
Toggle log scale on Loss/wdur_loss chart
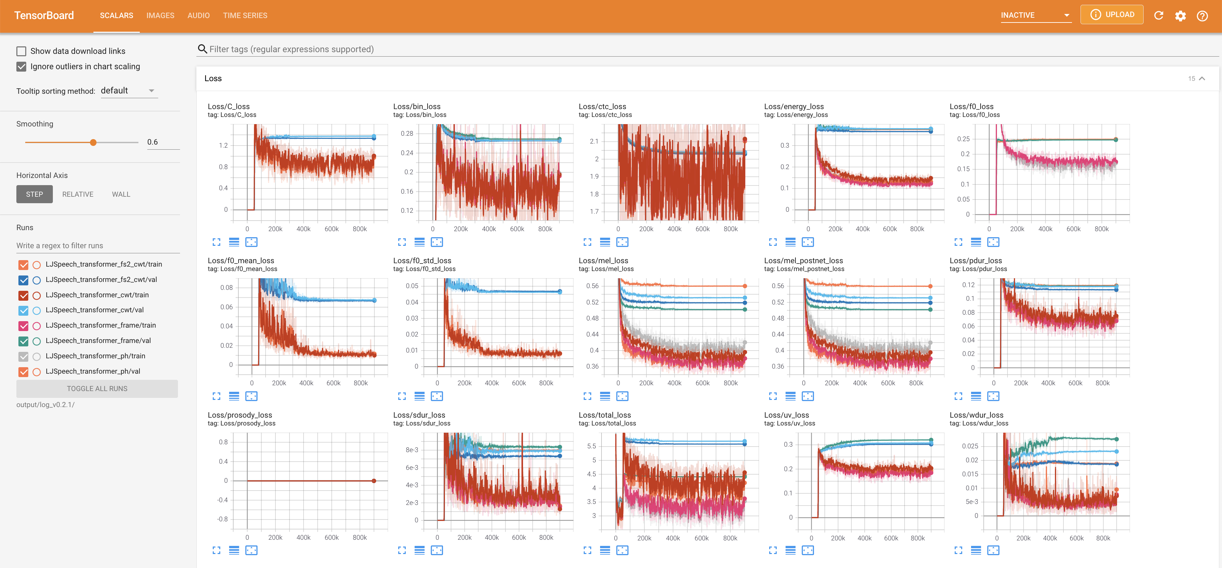[976, 551]
